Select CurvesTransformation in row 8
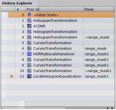Image resolution: width=116 pixels, height=110 pixels. [x=52, y=60]
